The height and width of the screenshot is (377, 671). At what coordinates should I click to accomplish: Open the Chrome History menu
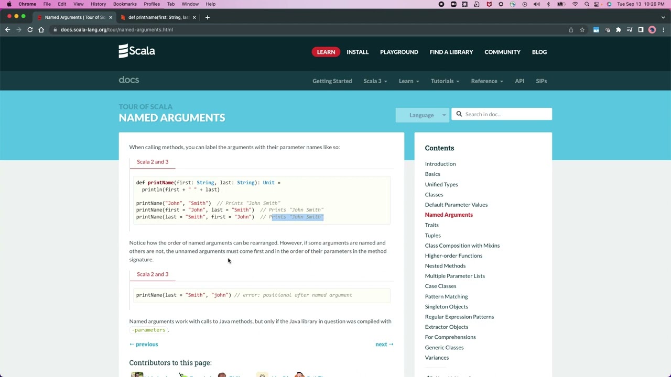coord(98,4)
